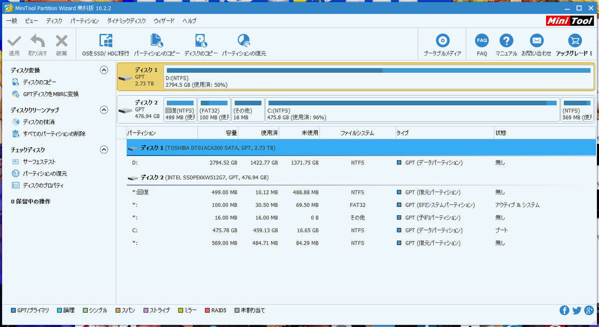The image size is (599, 327).
Task: Open the 一般 menu
Action: [11, 21]
